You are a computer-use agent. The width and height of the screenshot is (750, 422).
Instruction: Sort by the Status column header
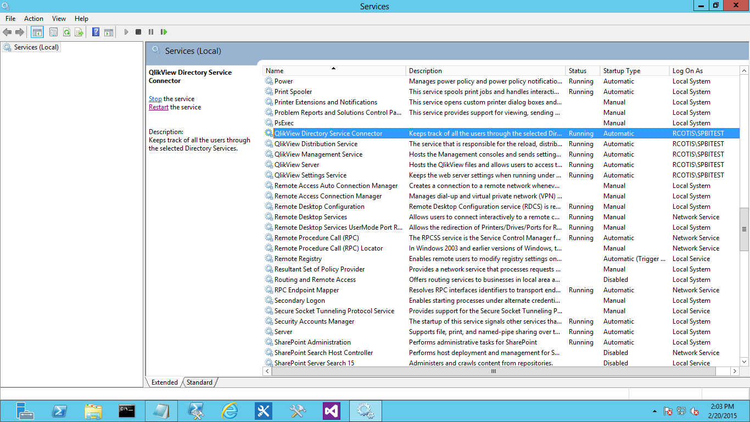click(583, 71)
